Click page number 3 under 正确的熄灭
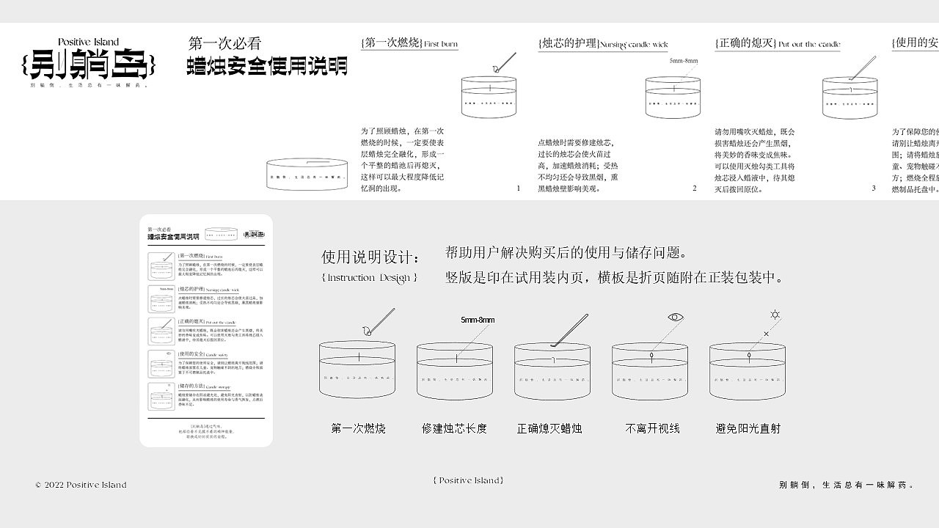Screen dimensions: 939x528 click(873, 188)
